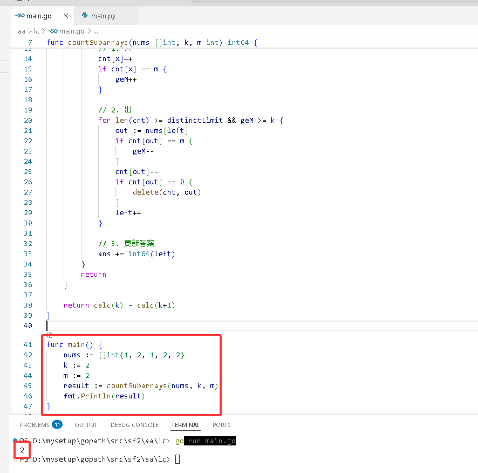Screen dimensions: 478x473
Task: Click the terminal prompt cursor
Action: (177, 459)
